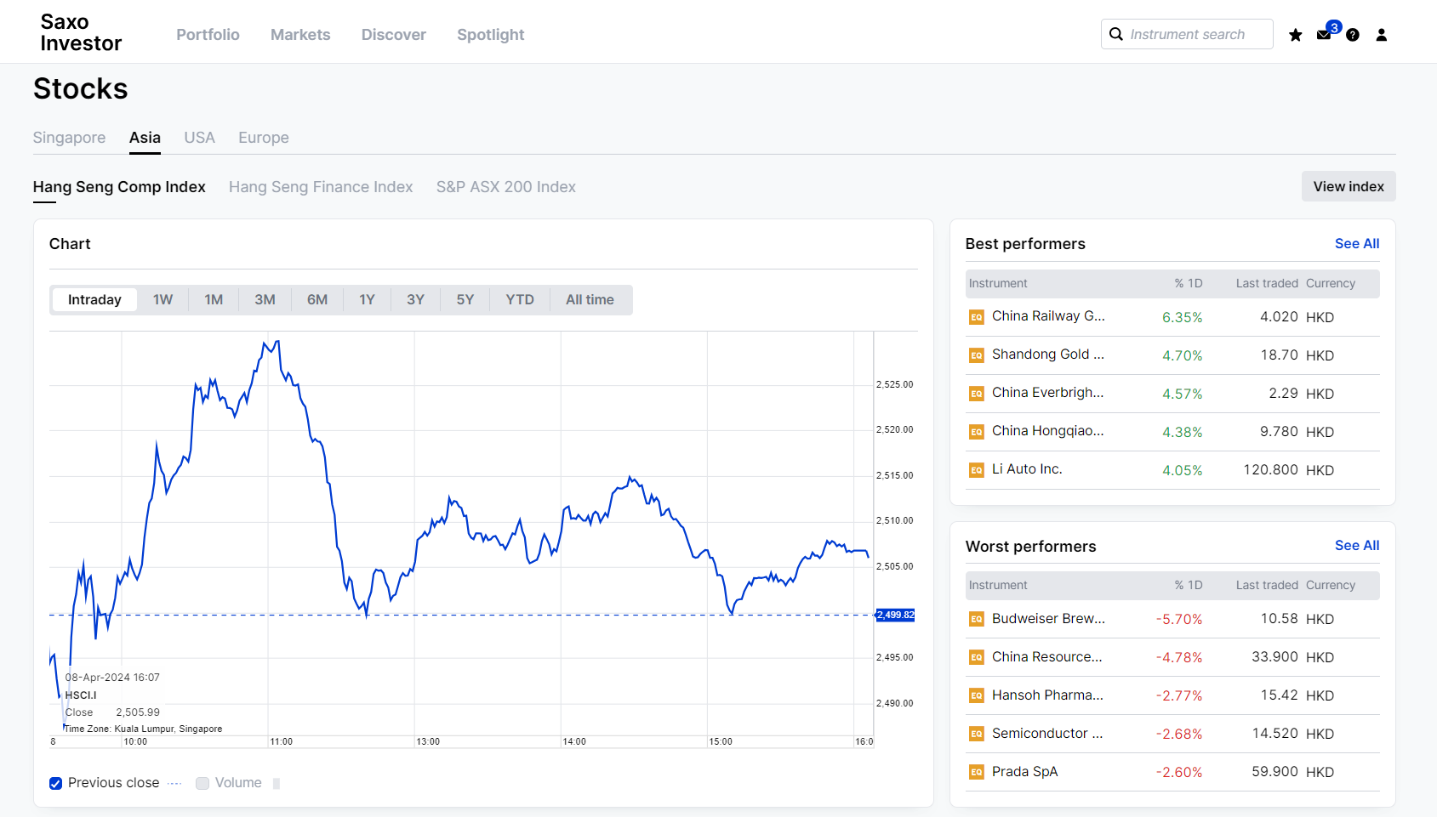
Task: Switch to the Singapore tab
Action: pyautogui.click(x=69, y=138)
